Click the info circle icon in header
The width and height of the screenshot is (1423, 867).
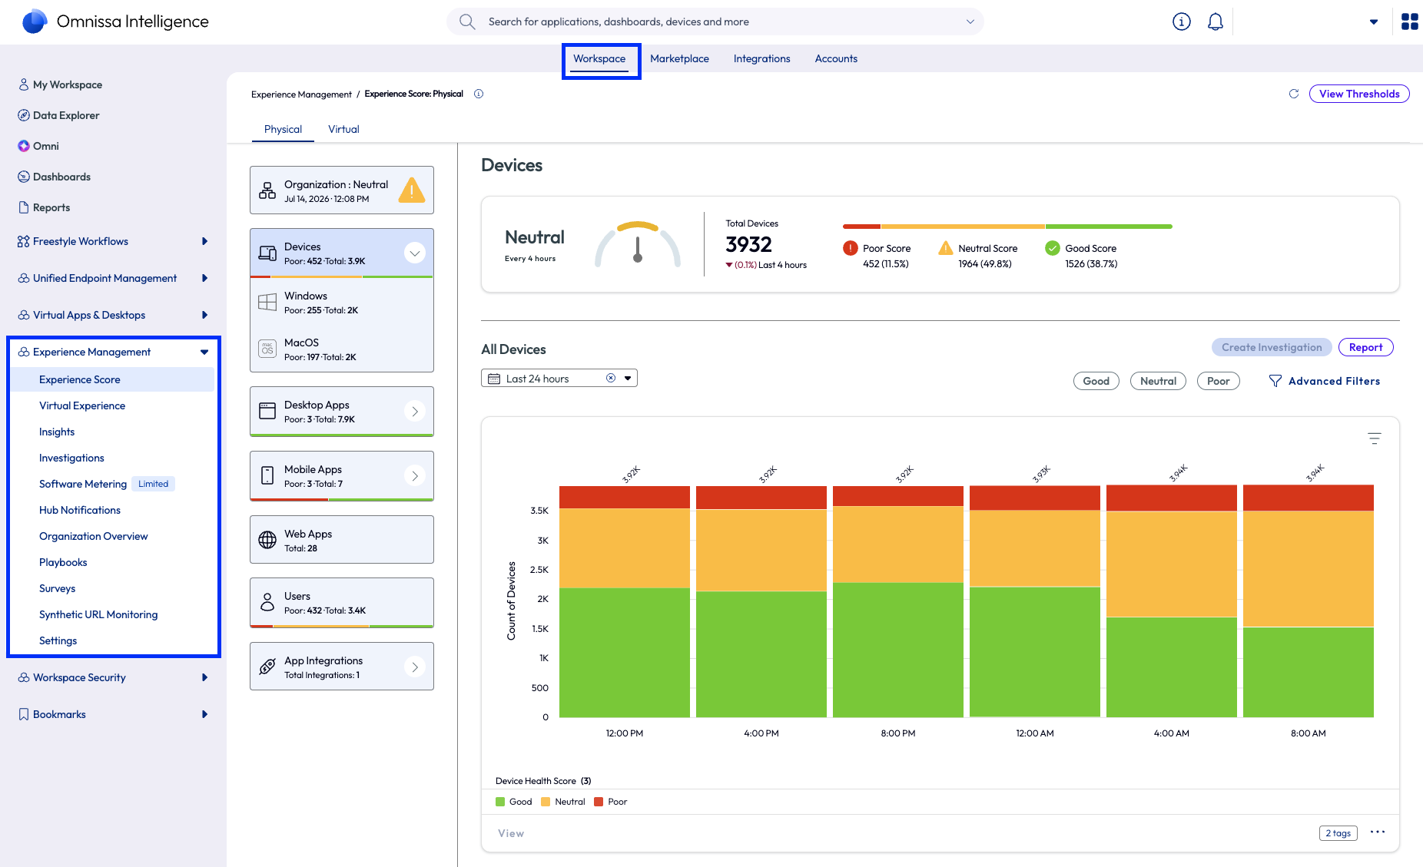(x=1181, y=22)
